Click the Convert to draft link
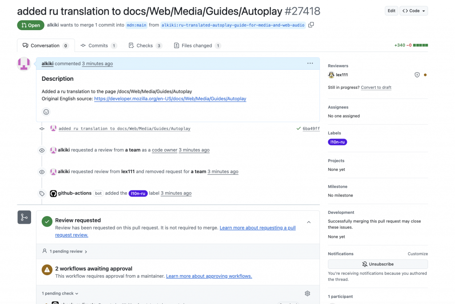 [x=376, y=87]
